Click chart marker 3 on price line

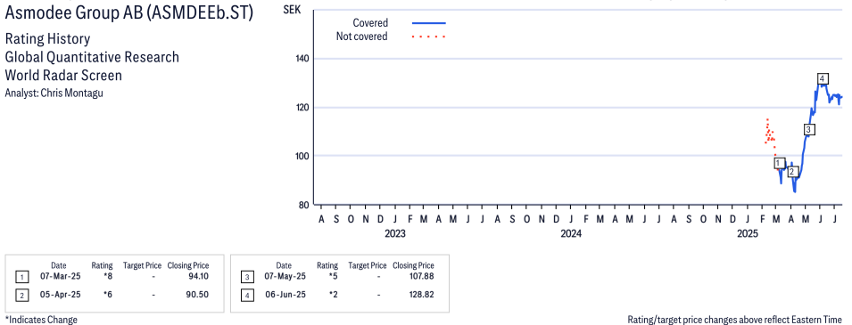pyautogui.click(x=809, y=130)
